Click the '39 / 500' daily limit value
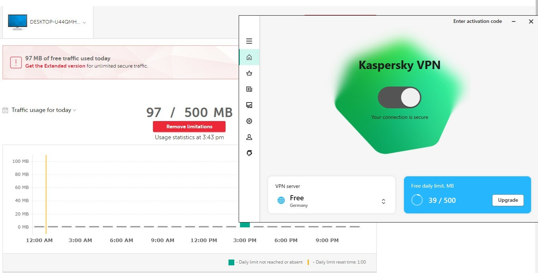Viewport: 538px width, 273px height. click(442, 200)
